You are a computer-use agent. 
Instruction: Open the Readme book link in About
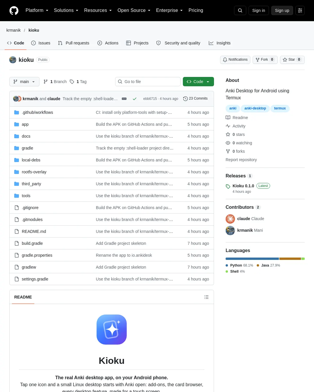click(237, 118)
